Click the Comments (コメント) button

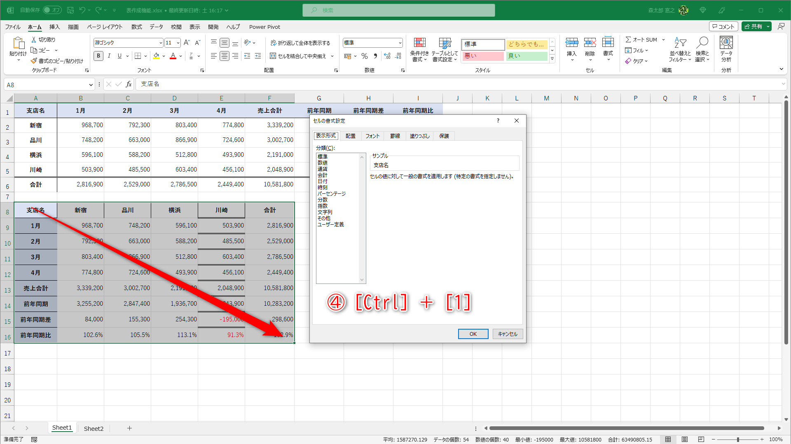coord(723,26)
